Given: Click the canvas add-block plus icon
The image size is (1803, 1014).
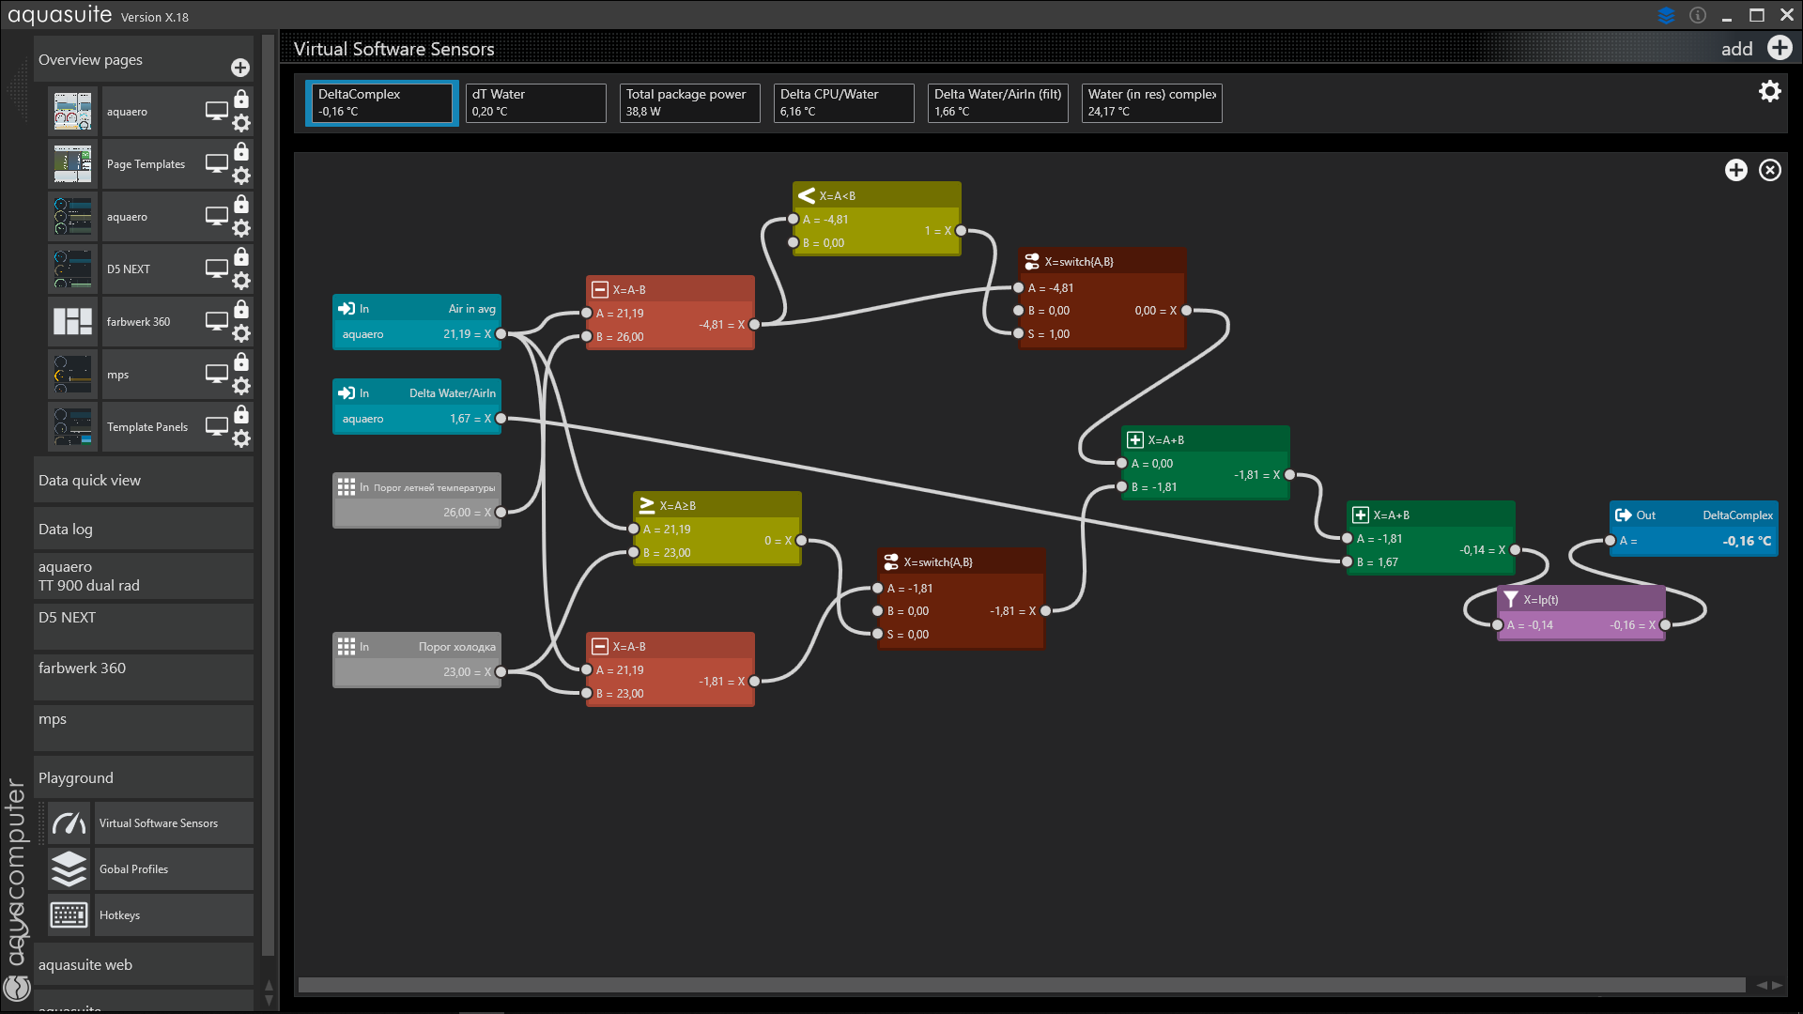Looking at the screenshot, I should click(x=1735, y=170).
